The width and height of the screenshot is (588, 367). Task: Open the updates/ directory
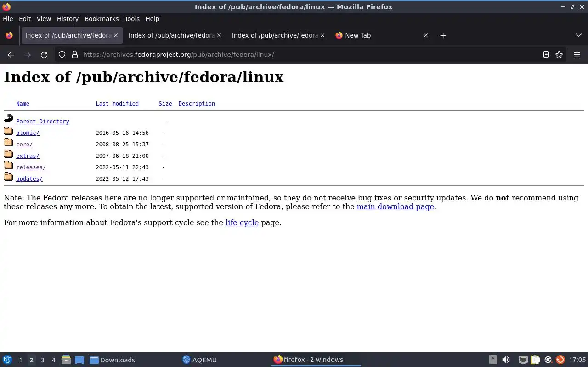pos(29,179)
